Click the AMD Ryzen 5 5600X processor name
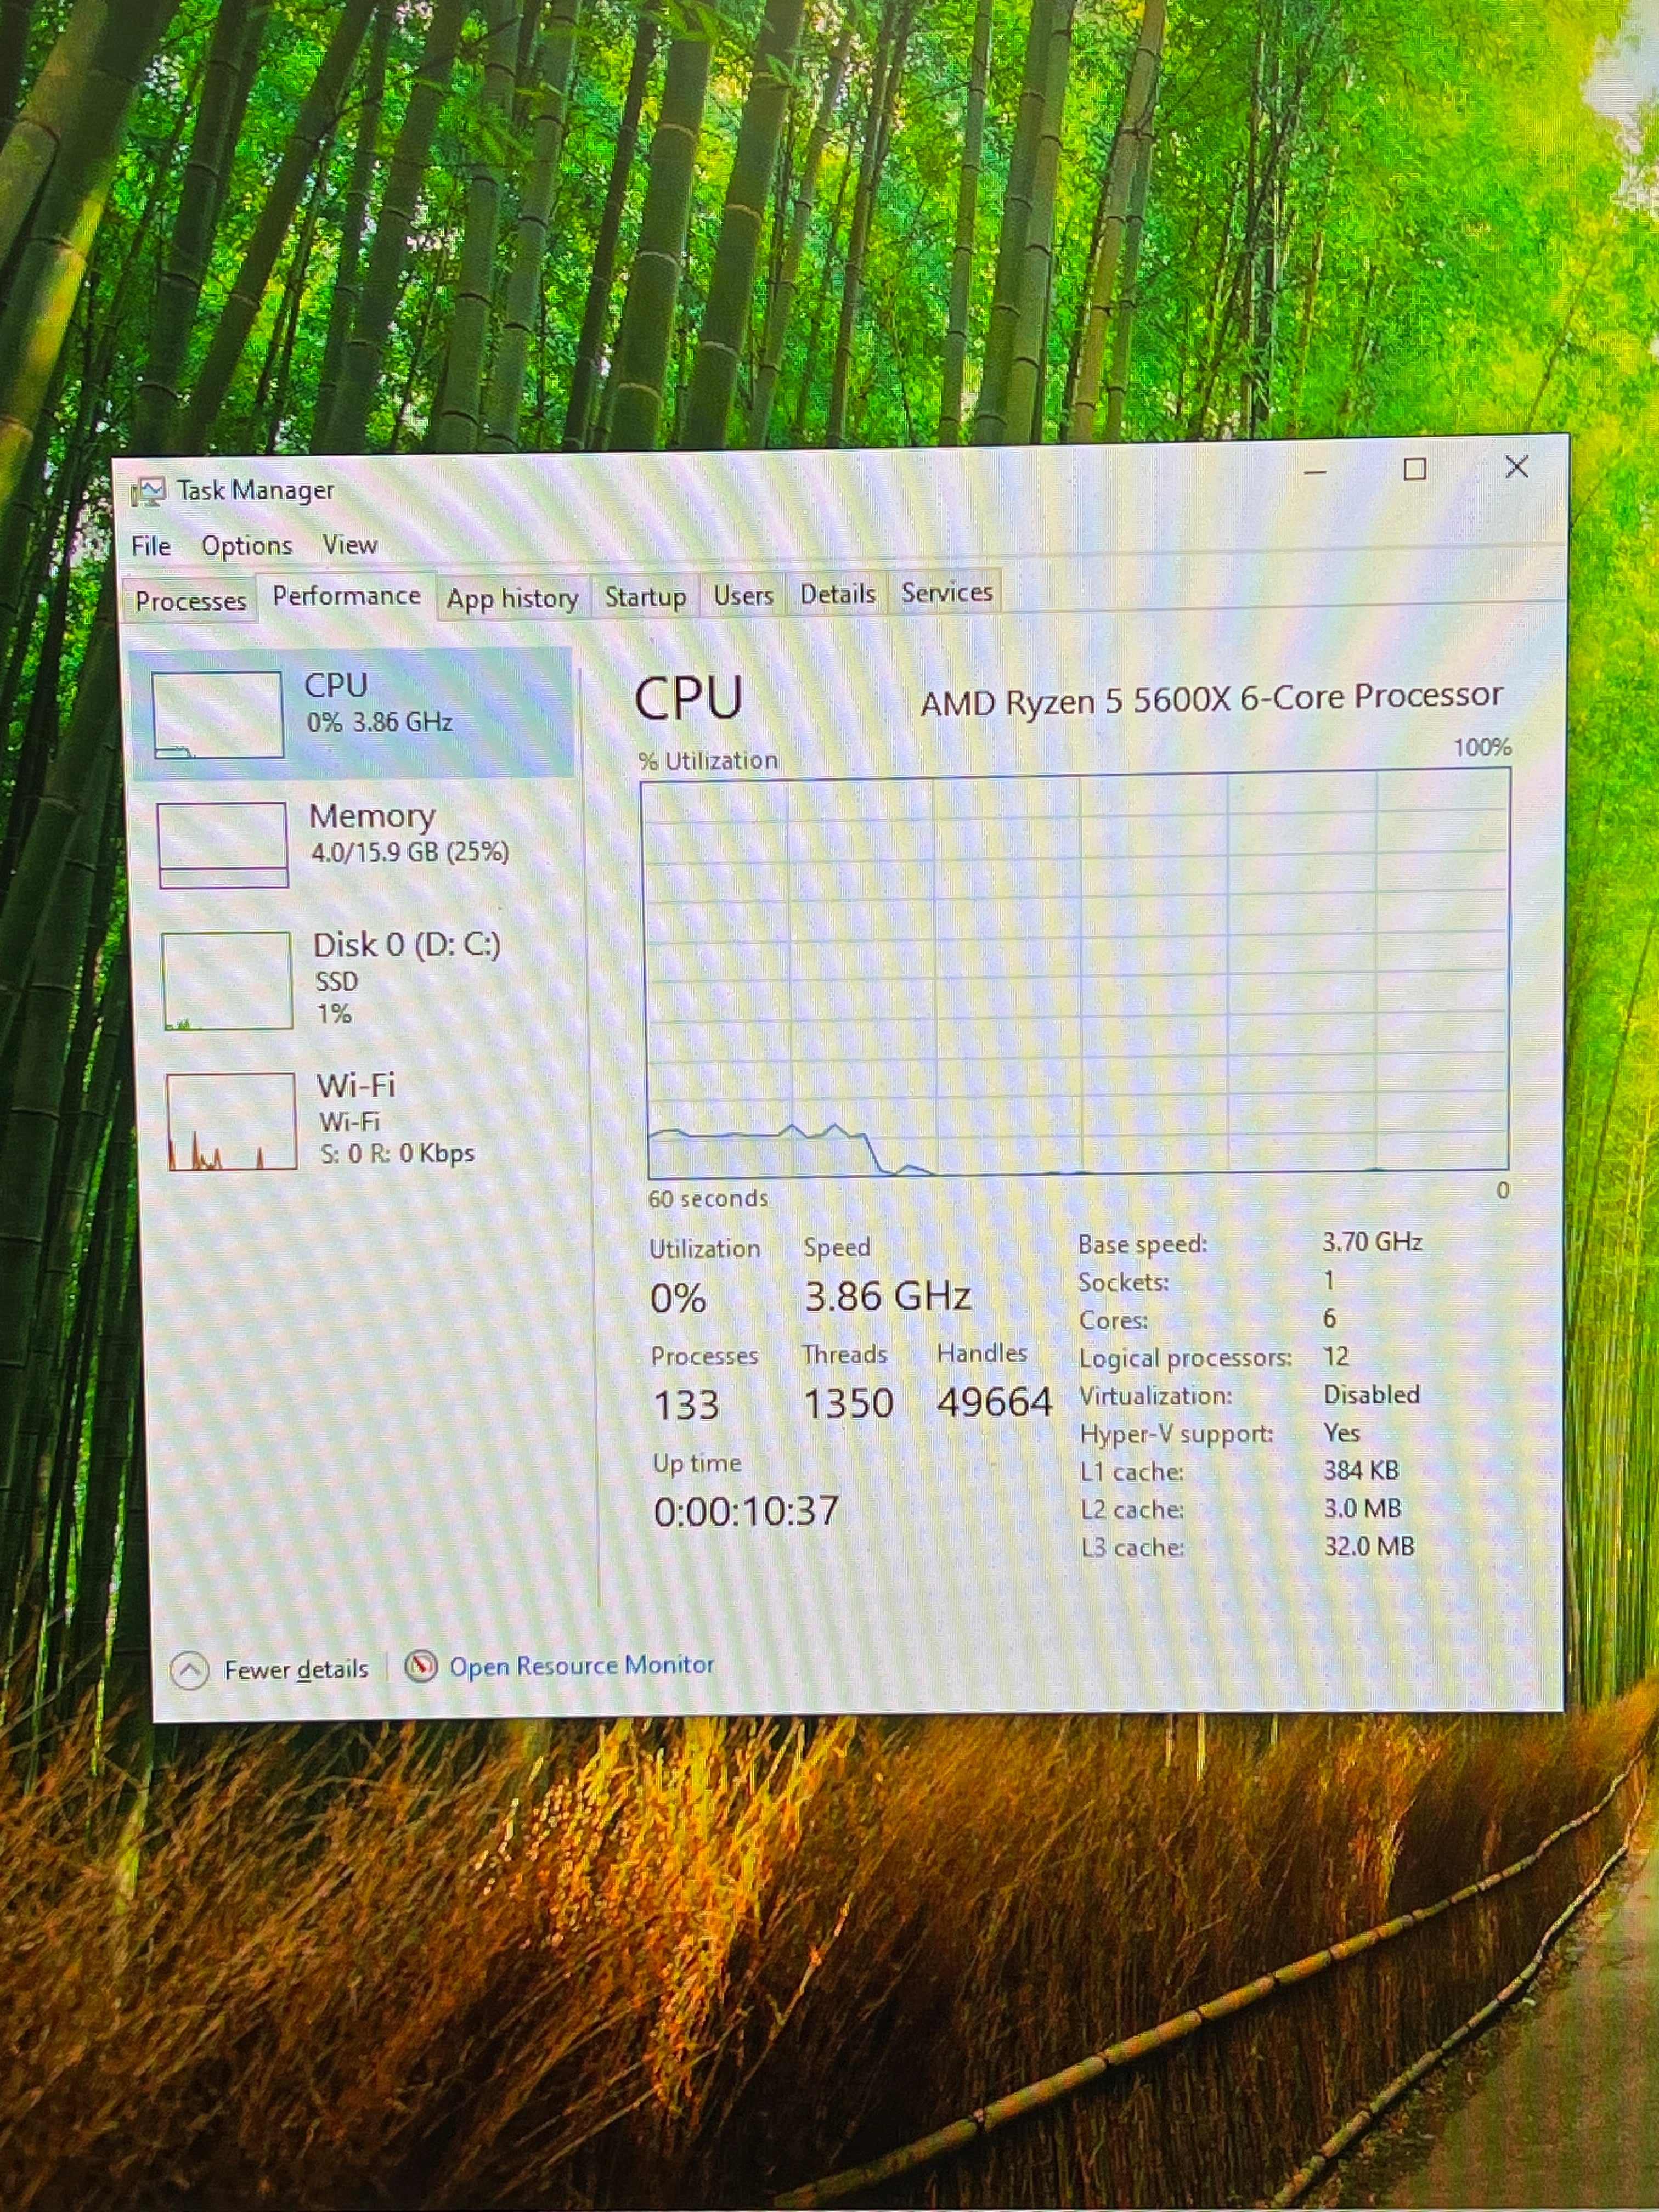1659x2212 pixels. [x=1211, y=699]
